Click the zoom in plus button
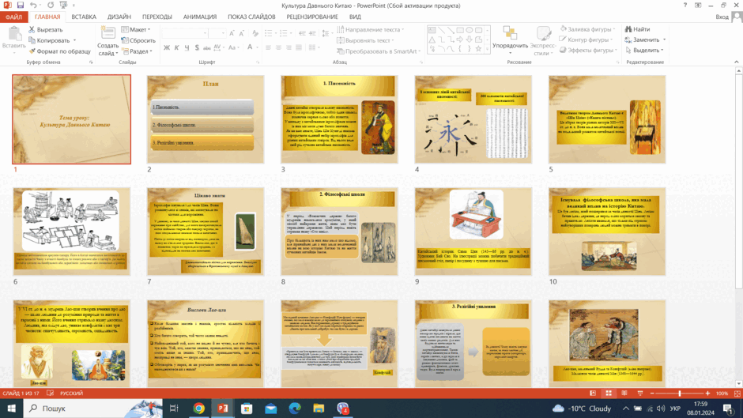This screenshot has height=418, width=743. (x=707, y=394)
